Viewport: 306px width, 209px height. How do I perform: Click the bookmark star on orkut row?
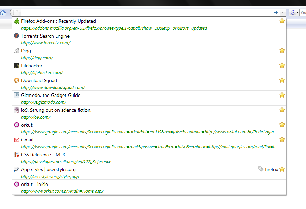282,125
